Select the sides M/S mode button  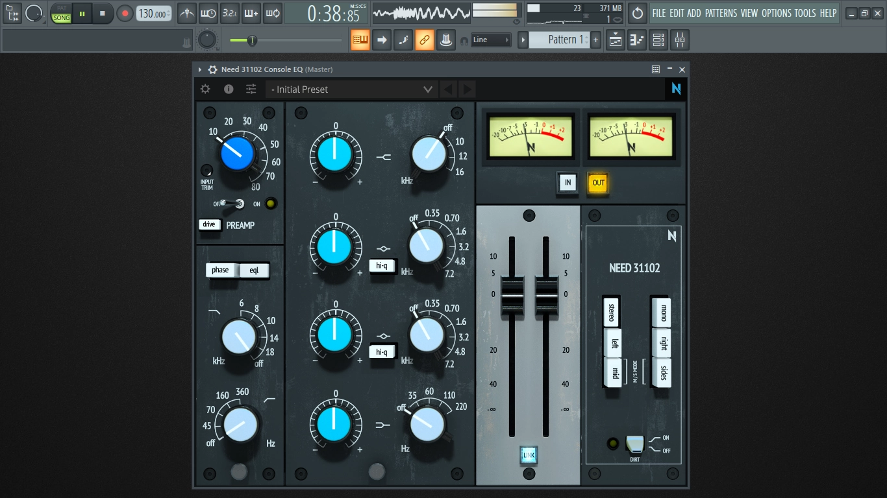(x=662, y=373)
